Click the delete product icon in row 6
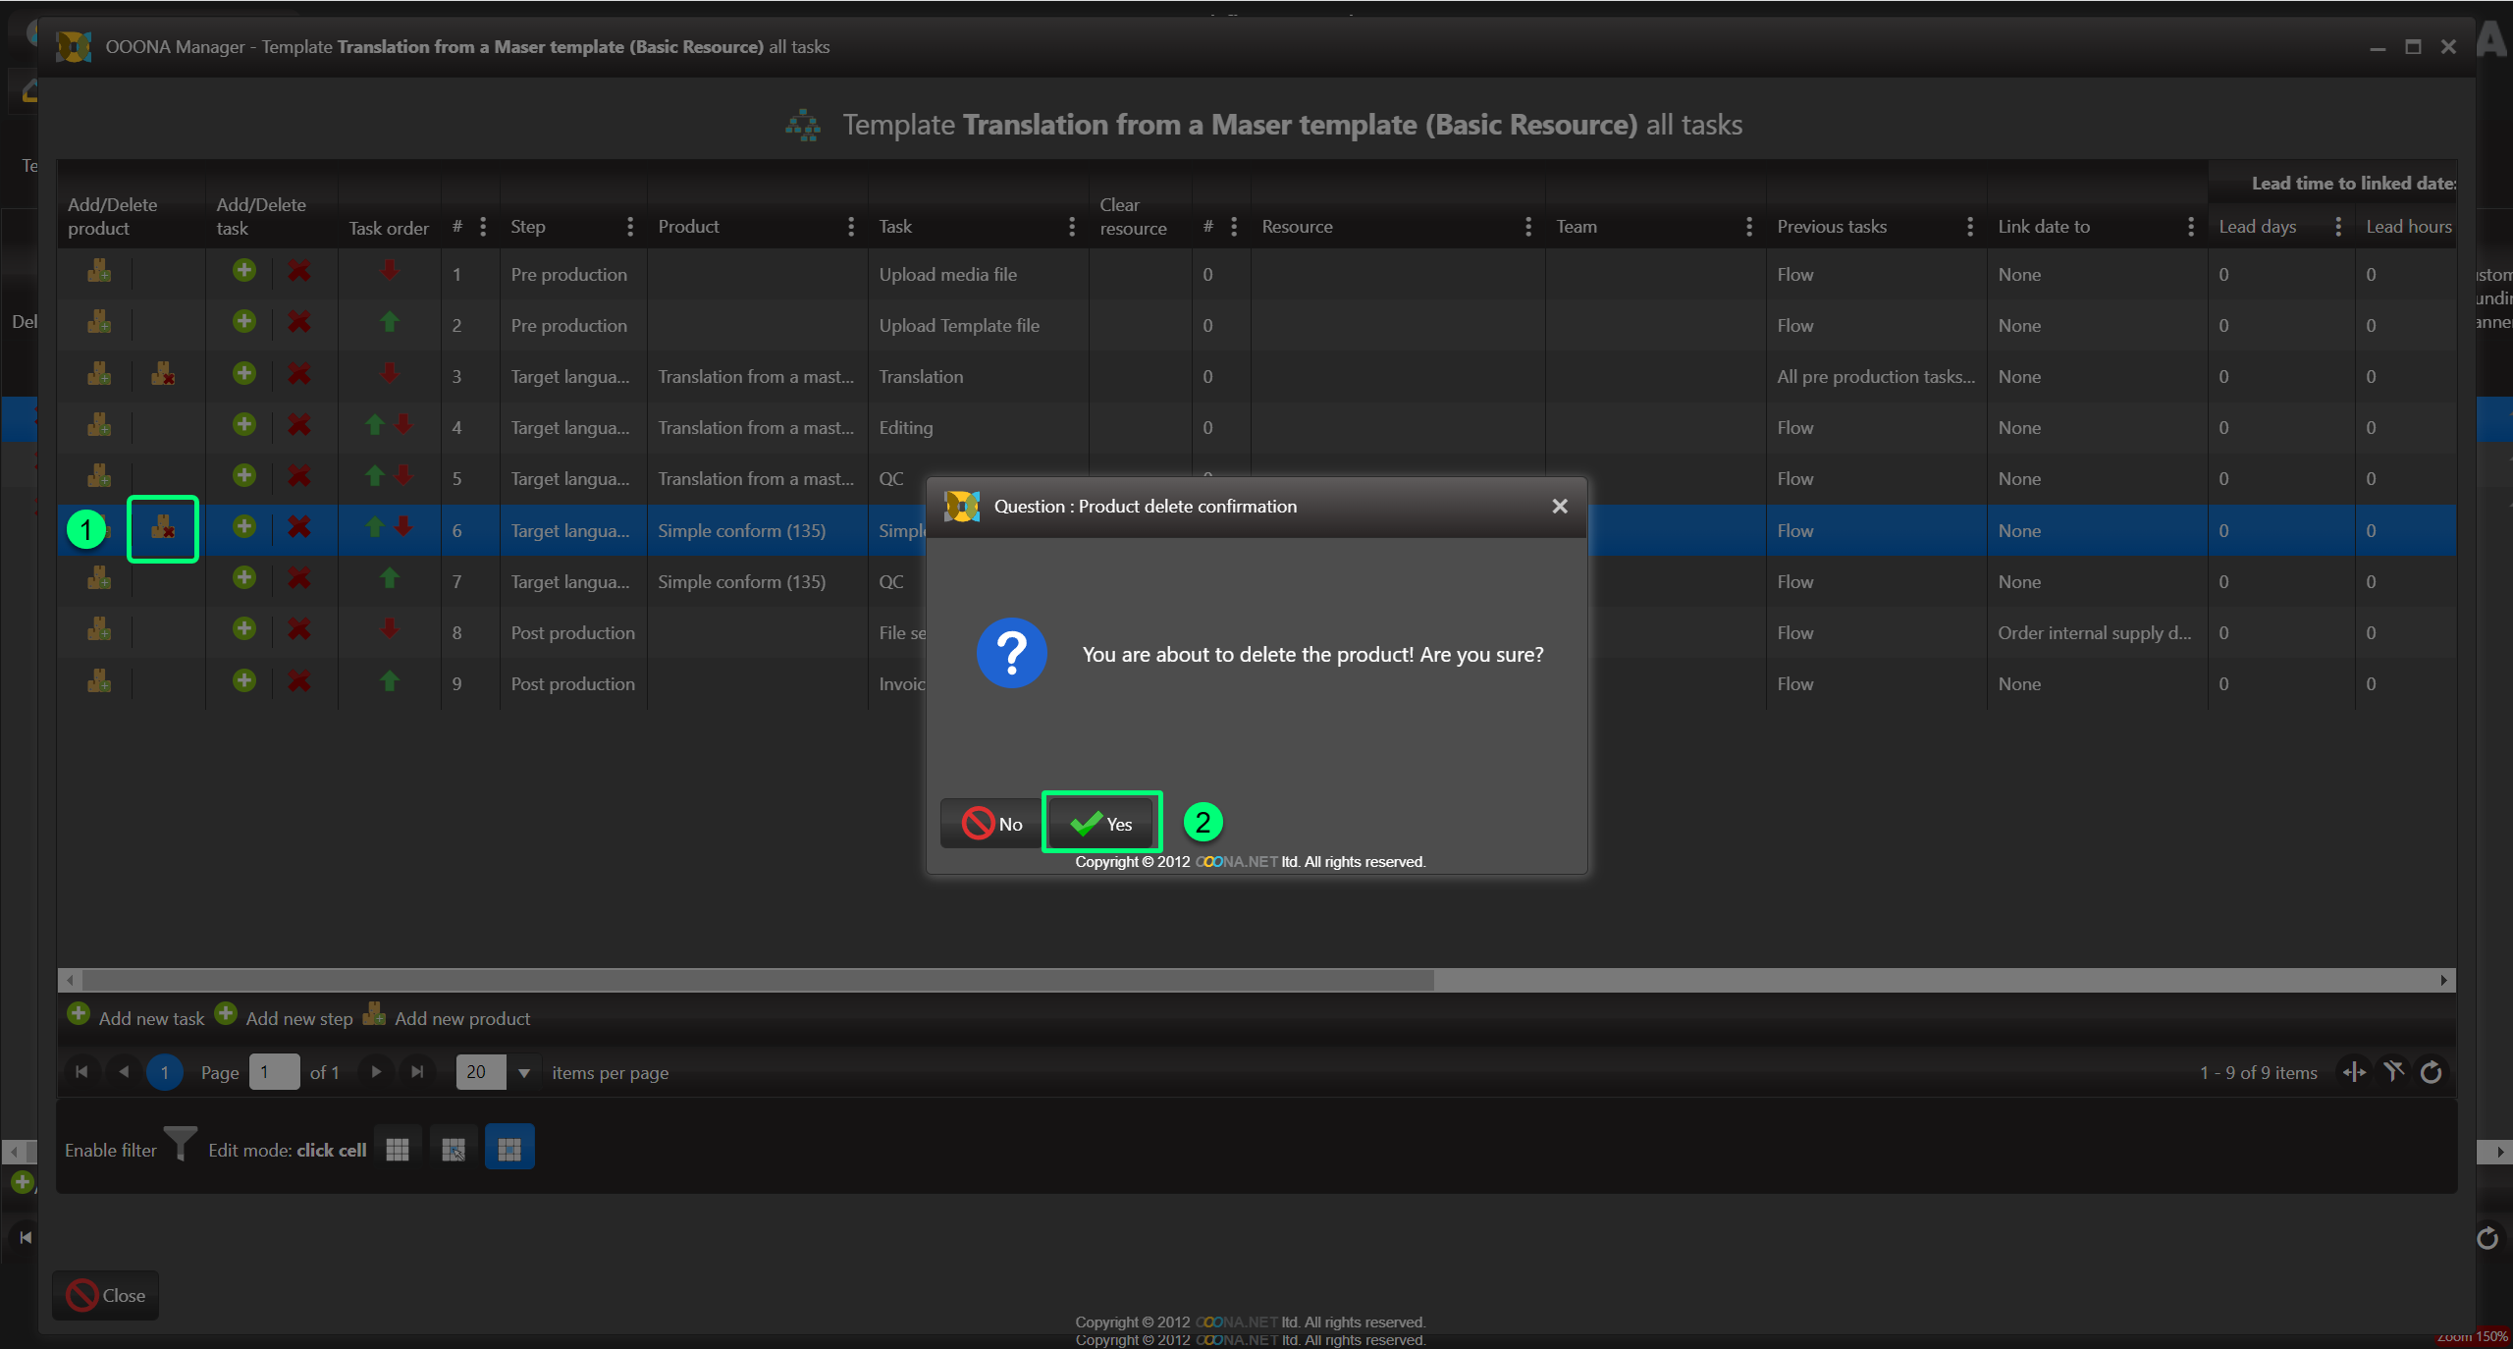 (x=163, y=529)
